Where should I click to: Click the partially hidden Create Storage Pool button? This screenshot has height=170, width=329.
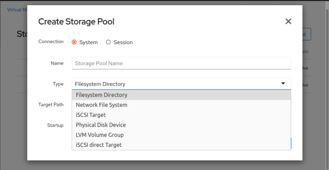[307, 34]
